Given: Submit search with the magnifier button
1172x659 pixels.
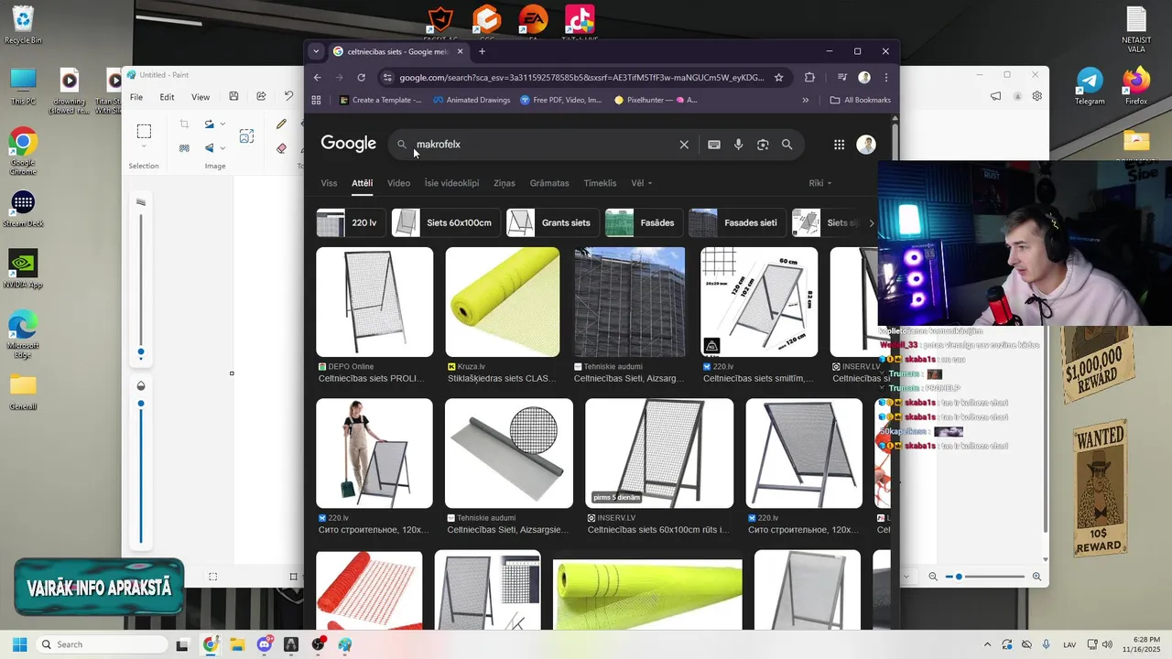Looking at the screenshot, I should [787, 145].
